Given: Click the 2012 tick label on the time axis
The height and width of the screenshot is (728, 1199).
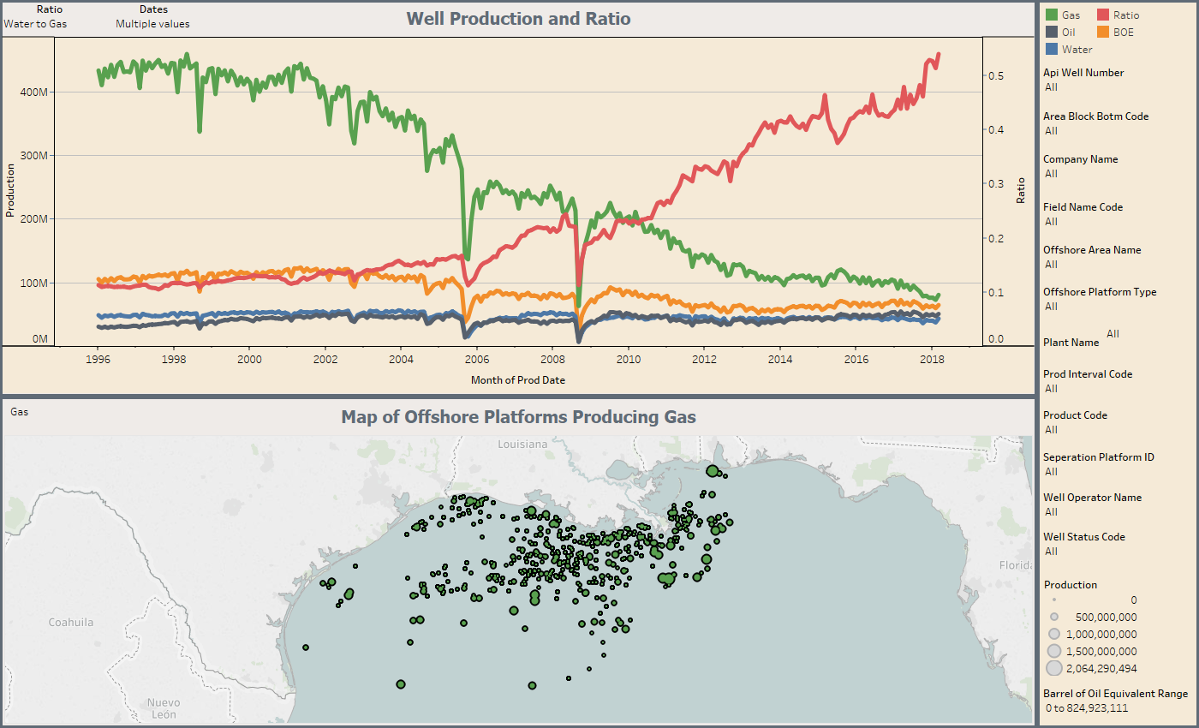Looking at the screenshot, I should 704,358.
